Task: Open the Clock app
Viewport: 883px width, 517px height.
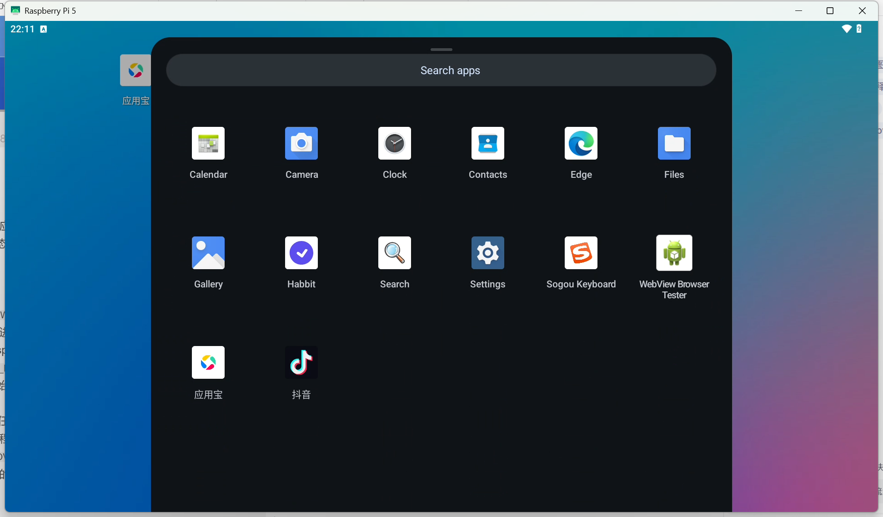Action: 395,143
